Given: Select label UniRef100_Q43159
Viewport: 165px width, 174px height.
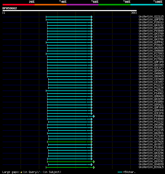Looking at the screenshot, I should [151, 99].
